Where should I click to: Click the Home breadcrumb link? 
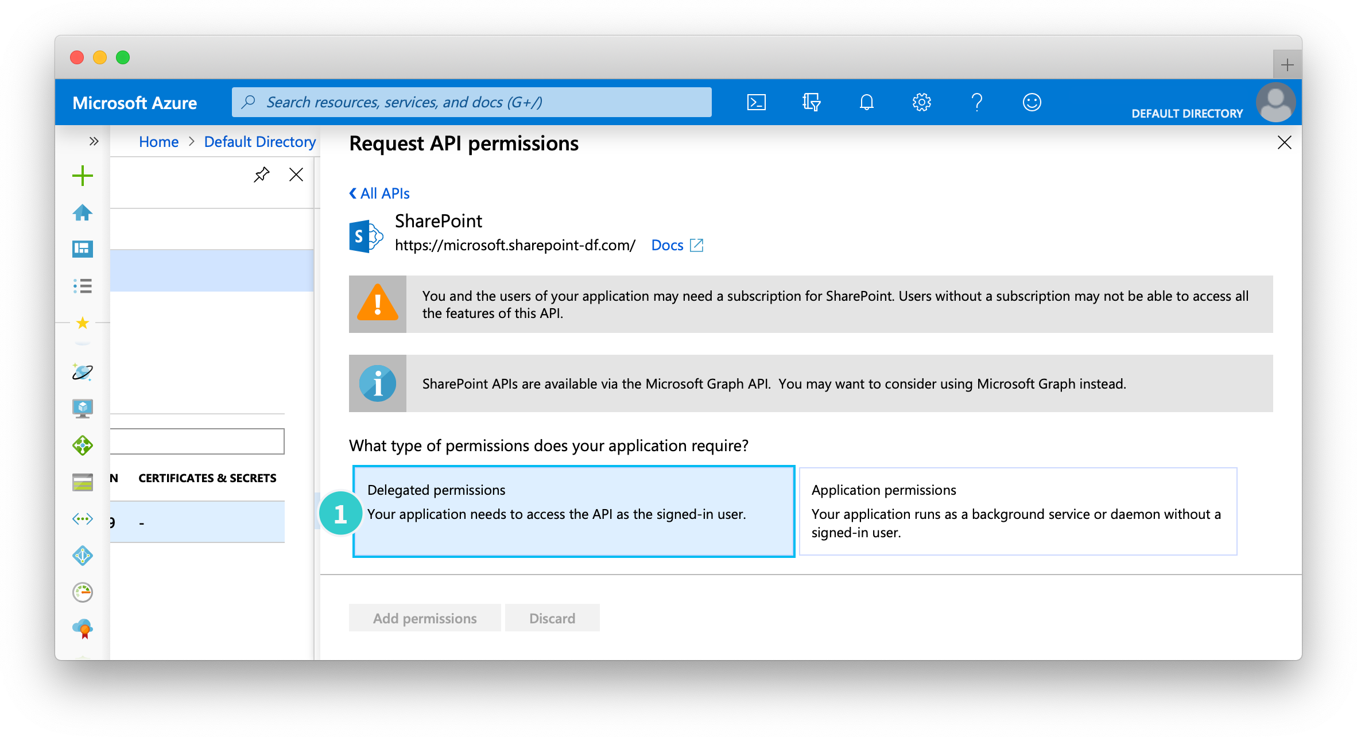pos(158,142)
